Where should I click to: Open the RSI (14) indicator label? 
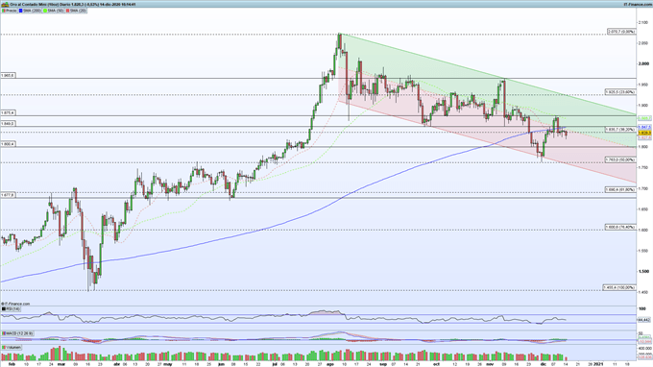pyautogui.click(x=12, y=309)
